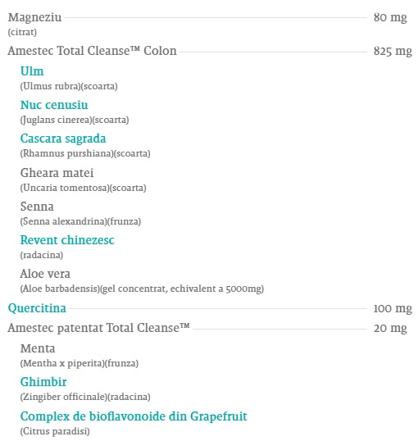Viewport: 418px width, 441px height.
Task: Select the Menta ingredient name
Action: [x=38, y=348]
